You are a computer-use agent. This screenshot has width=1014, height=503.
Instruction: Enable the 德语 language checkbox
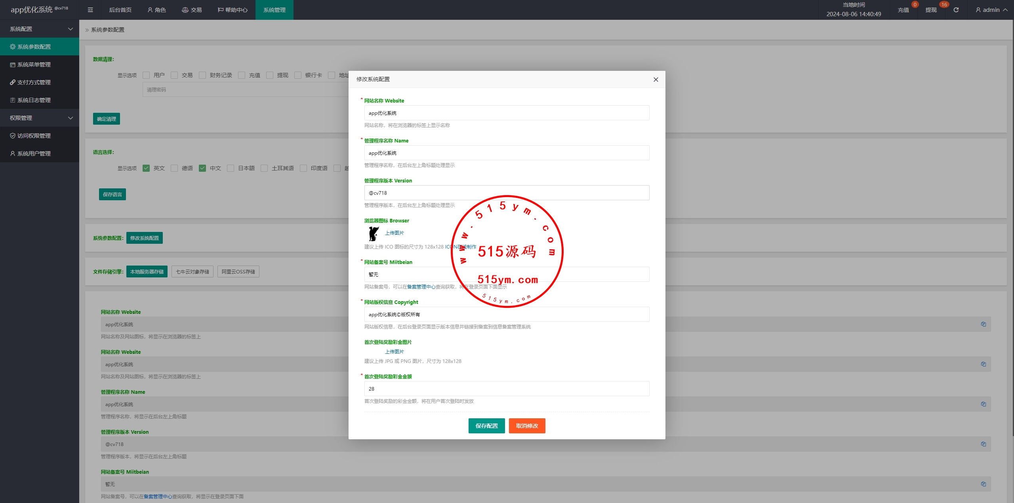click(x=174, y=168)
